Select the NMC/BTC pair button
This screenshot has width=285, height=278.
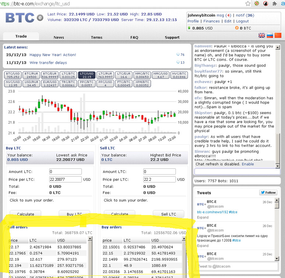[x=142, y=75]
